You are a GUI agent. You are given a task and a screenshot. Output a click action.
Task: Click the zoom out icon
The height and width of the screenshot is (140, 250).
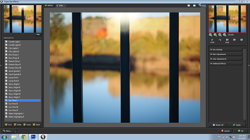tap(211, 35)
